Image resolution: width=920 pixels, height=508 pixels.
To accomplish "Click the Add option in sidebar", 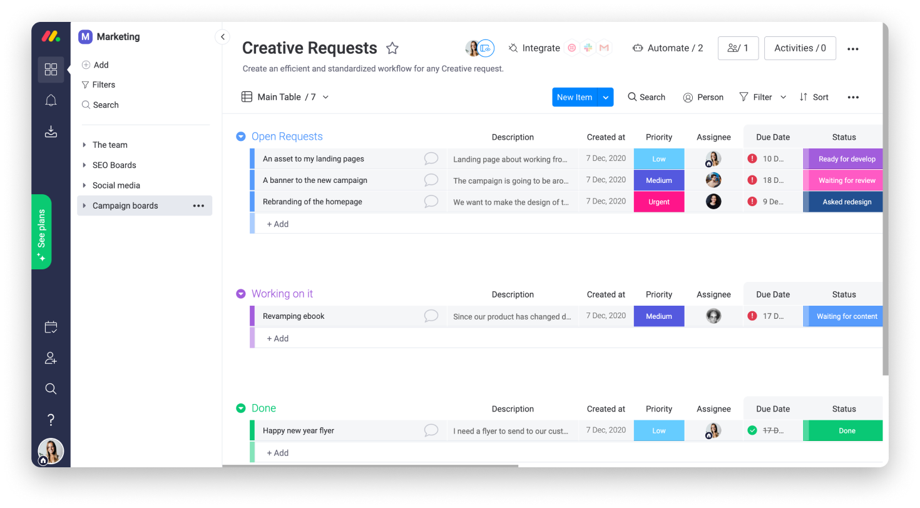I will point(95,65).
